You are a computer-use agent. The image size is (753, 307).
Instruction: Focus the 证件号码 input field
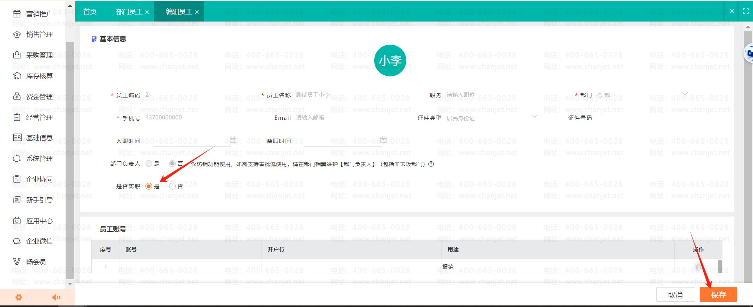tap(644, 118)
